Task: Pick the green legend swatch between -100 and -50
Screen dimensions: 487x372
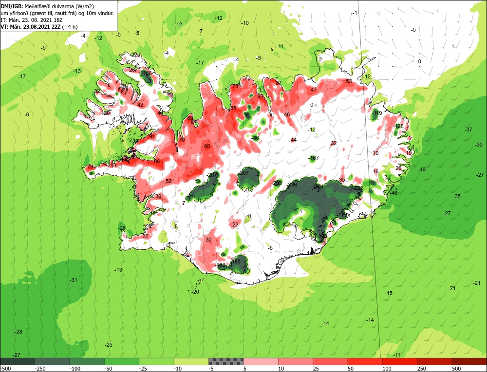Action: point(87,361)
